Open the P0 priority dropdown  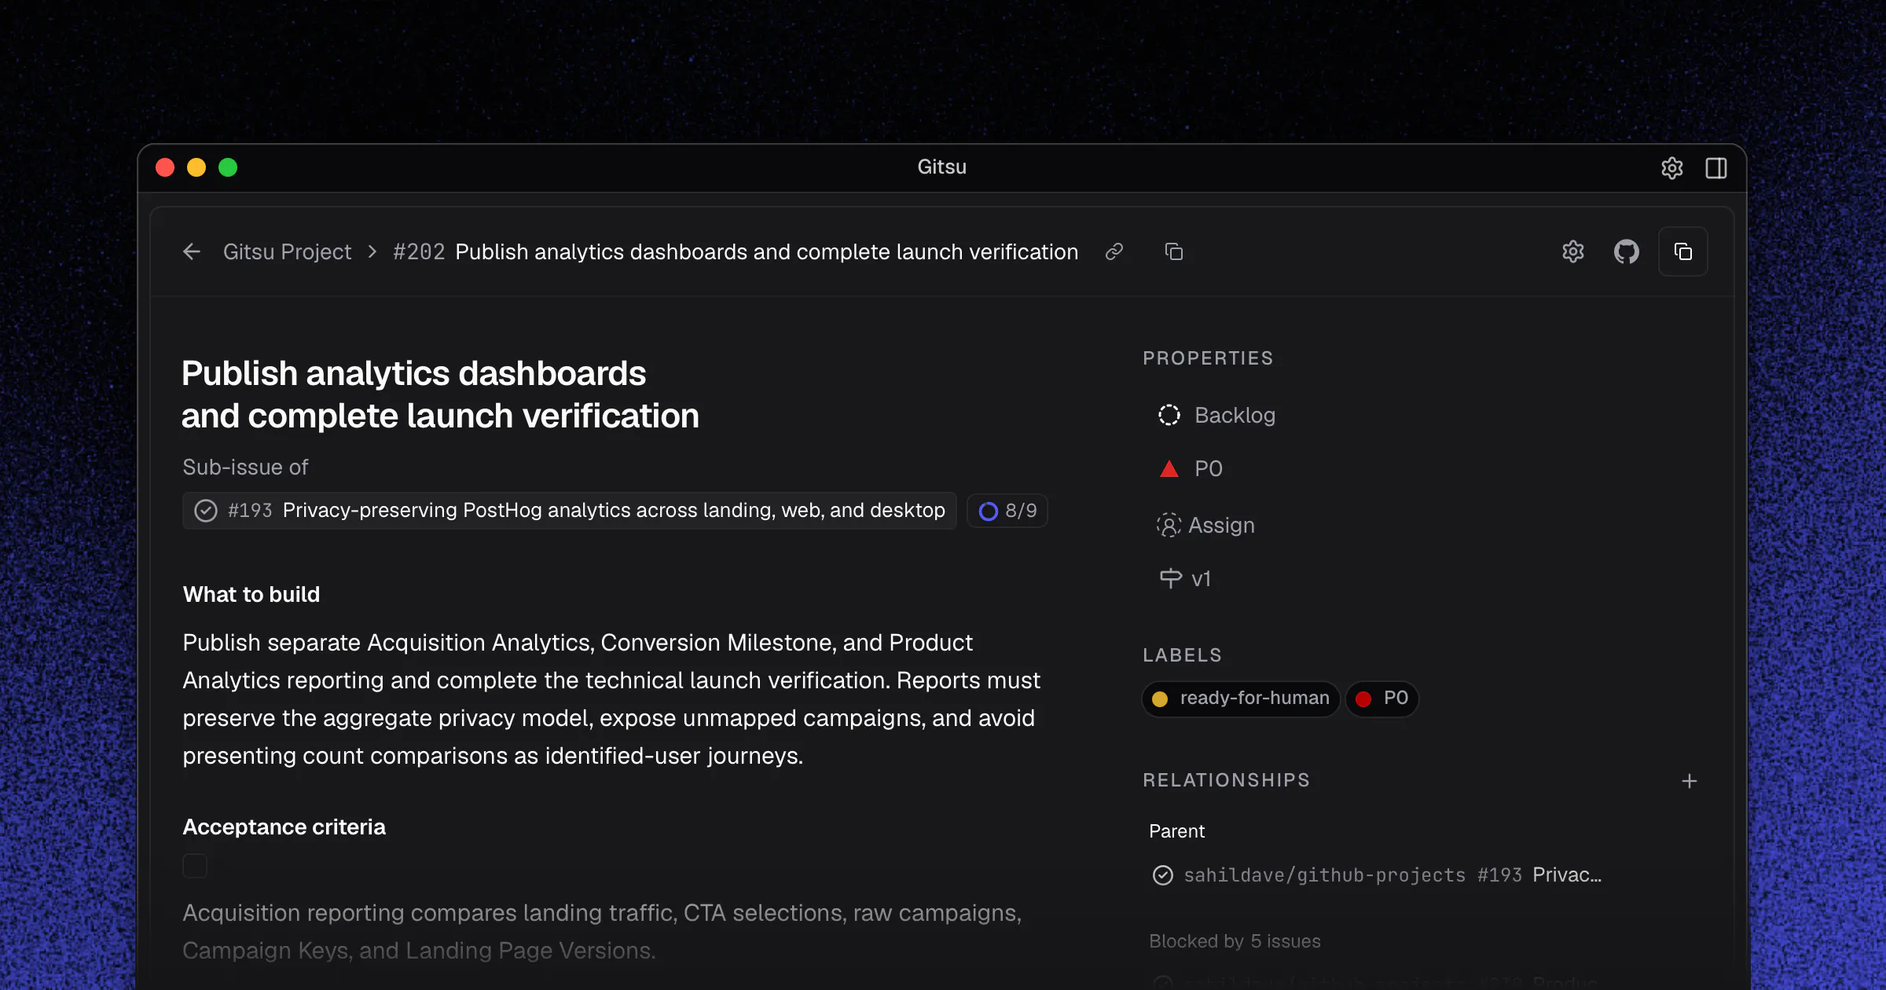pos(1191,469)
